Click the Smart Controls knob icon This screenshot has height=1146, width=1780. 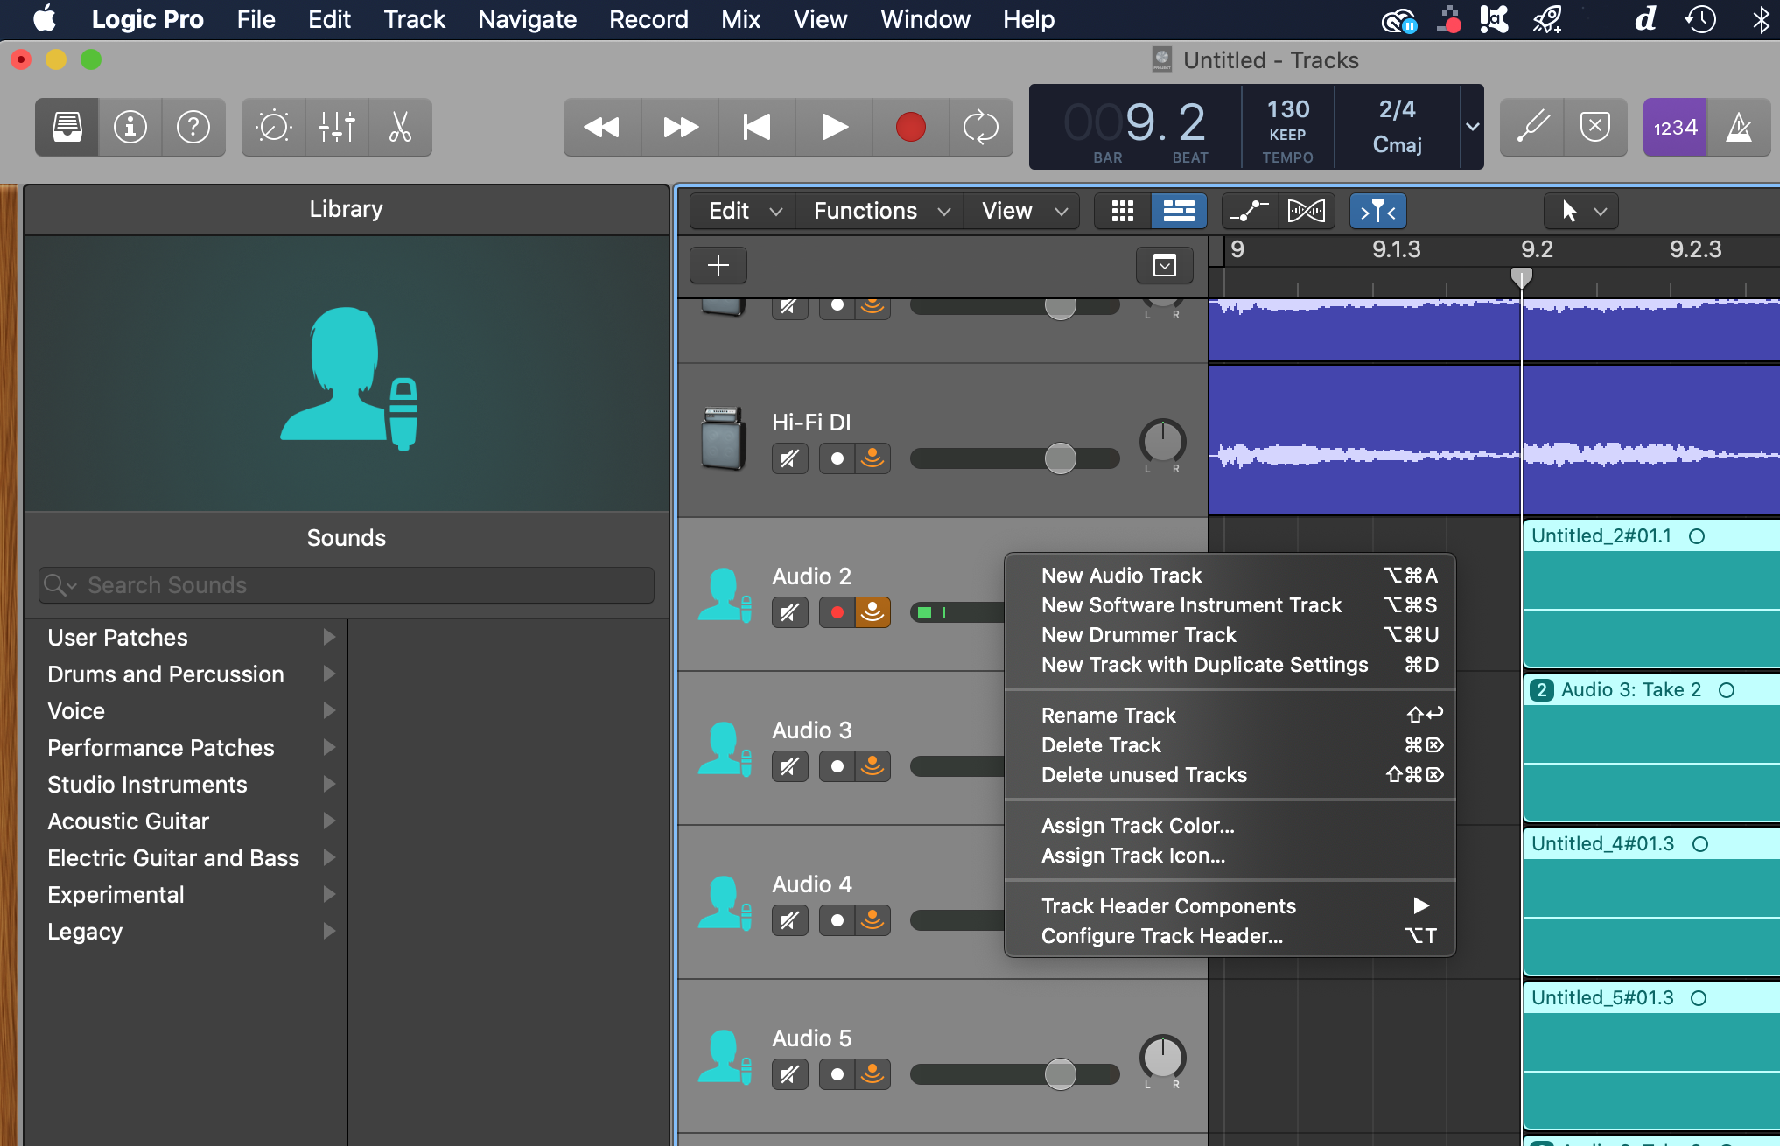point(273,128)
